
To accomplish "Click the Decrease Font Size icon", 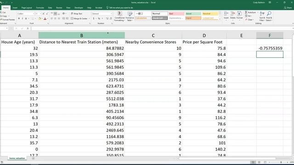I will tap(47, 14).
